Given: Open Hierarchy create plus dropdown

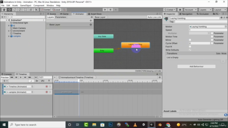Looking at the screenshot, I should [x=3, y=17].
